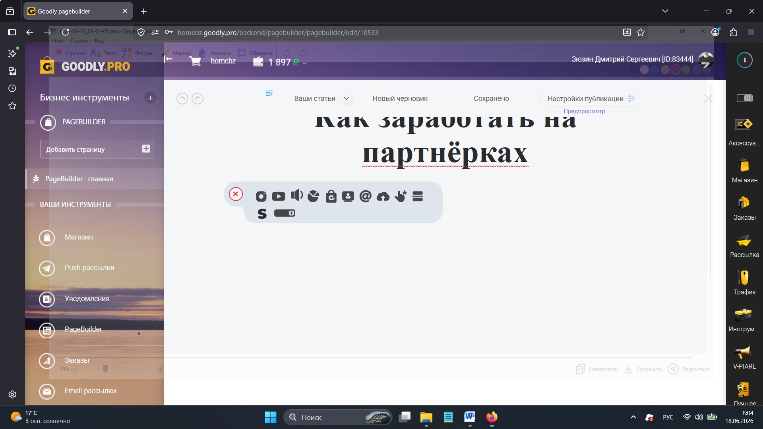
Task: Click the article title heading text
Action: point(445,141)
